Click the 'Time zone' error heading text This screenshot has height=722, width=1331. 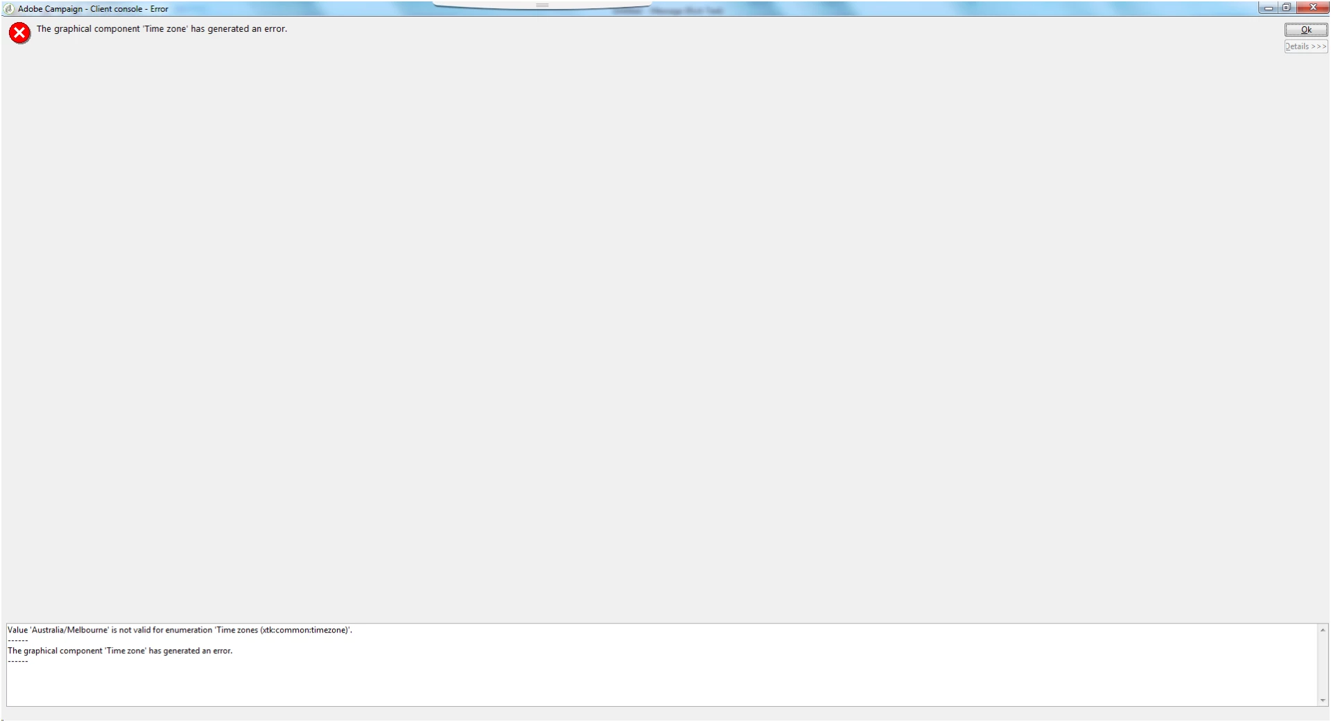point(162,29)
